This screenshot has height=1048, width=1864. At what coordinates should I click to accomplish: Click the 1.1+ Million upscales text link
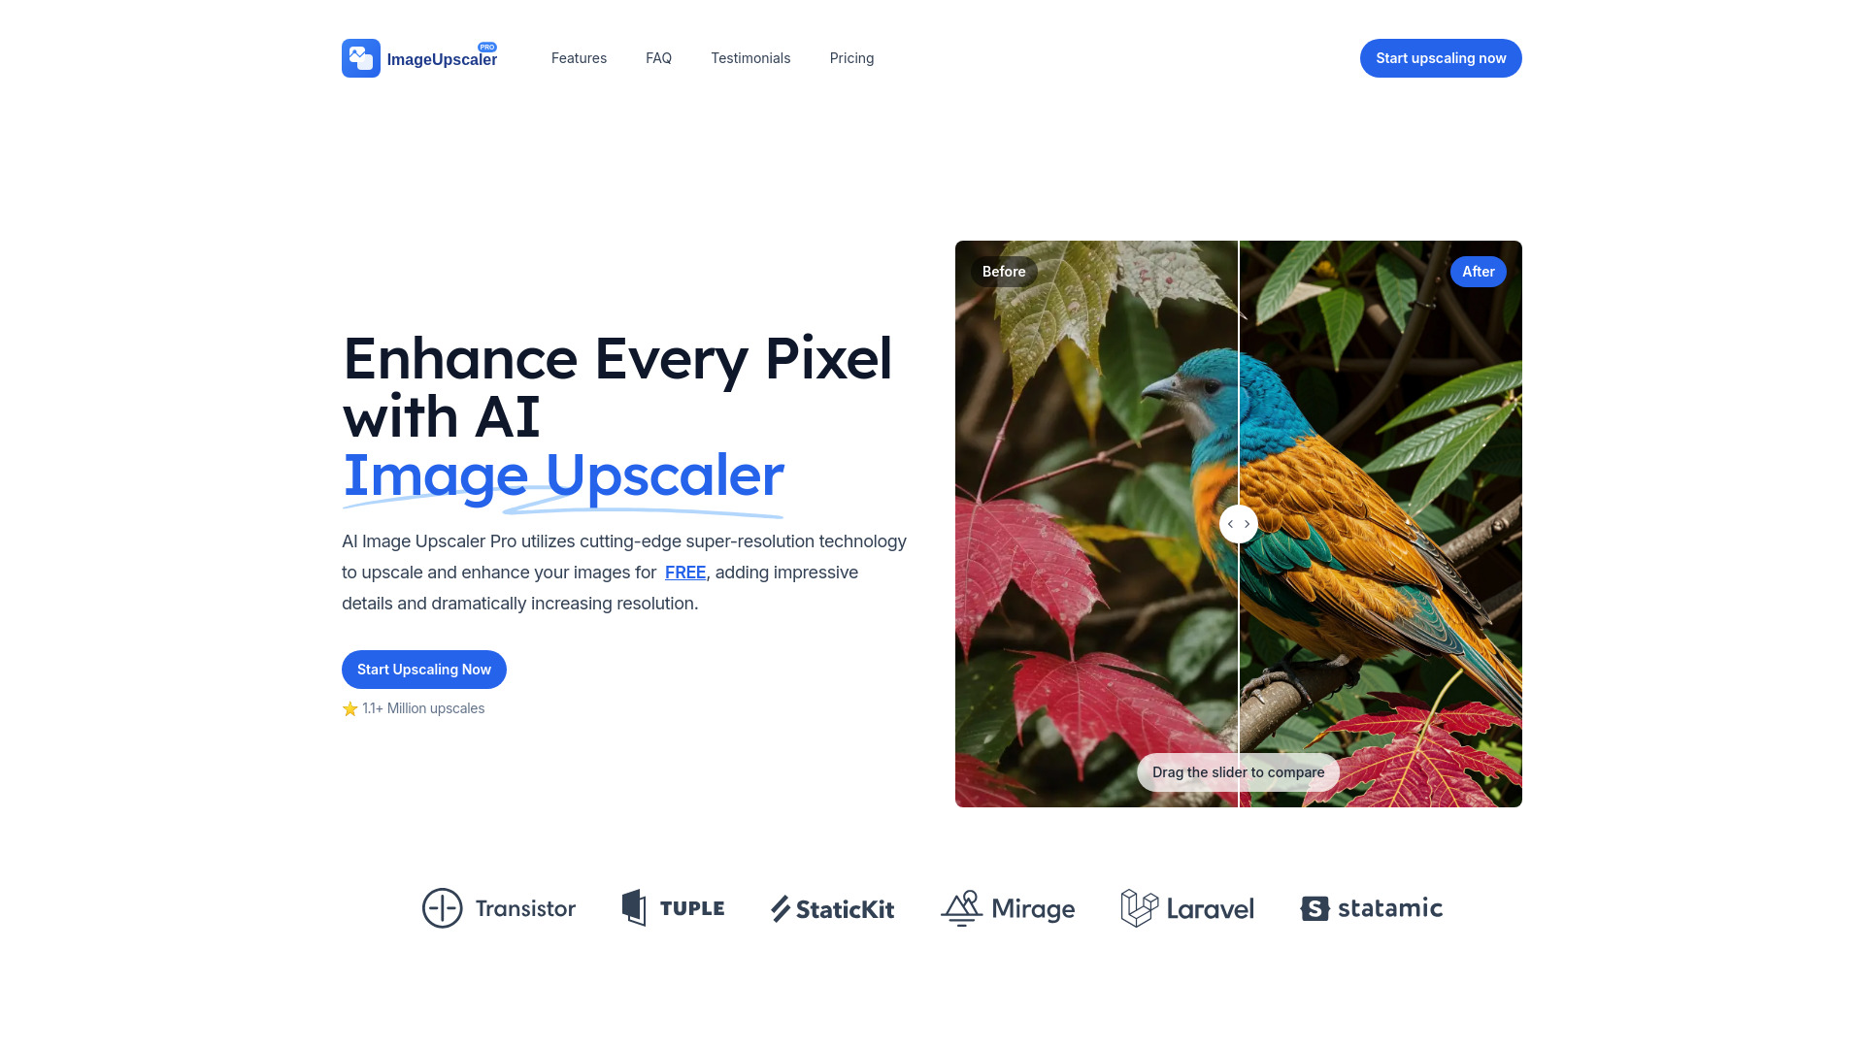pos(422,707)
